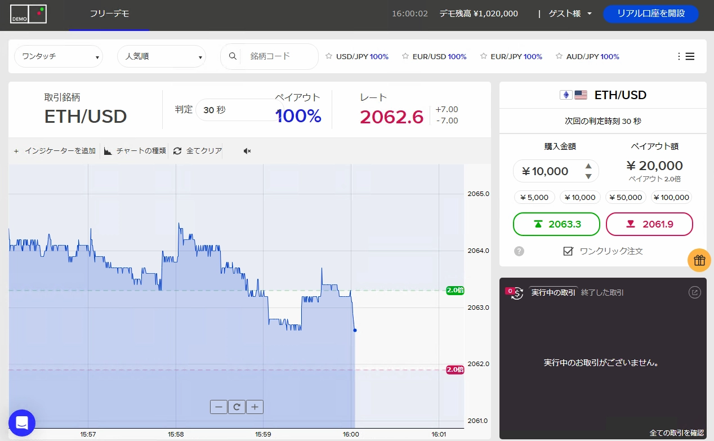Set amount to ¥50,000 preset

click(x=626, y=197)
